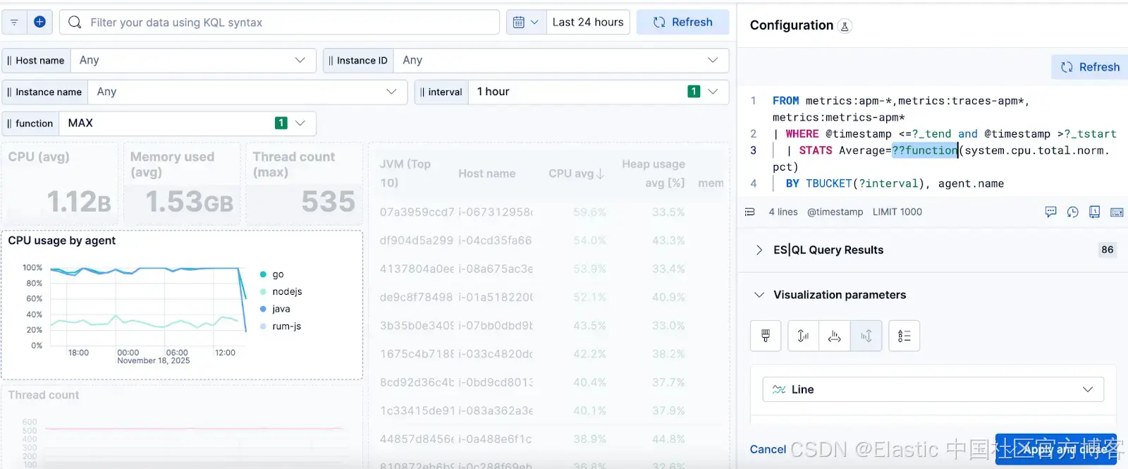Open right axis settings icon
The height and width of the screenshot is (469, 1128).
coord(866,336)
